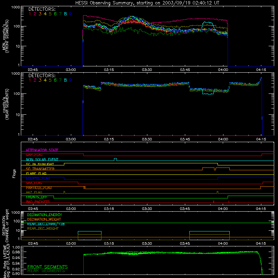This screenshot has height=278, width=278.
Task: Click the REAR_DEC_WEIGHT legend label
Action: (x=43, y=229)
